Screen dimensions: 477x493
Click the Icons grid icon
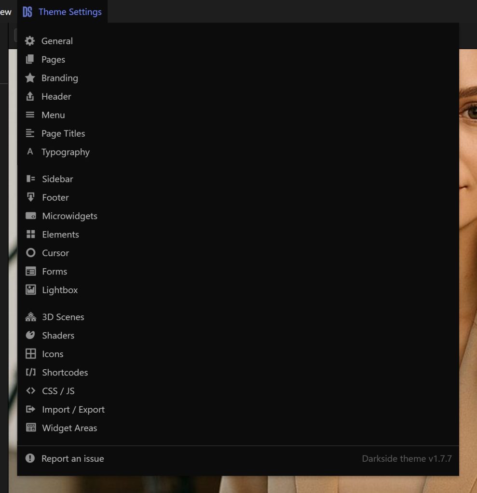click(30, 354)
